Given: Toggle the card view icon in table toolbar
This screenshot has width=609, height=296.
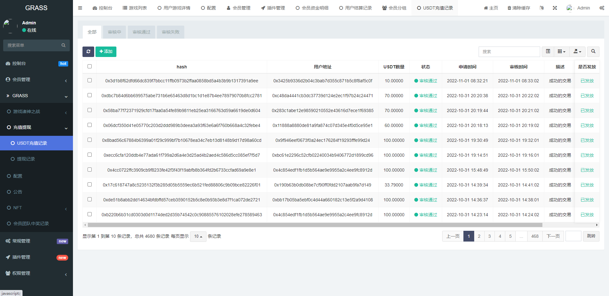Looking at the screenshot, I should (x=548, y=52).
